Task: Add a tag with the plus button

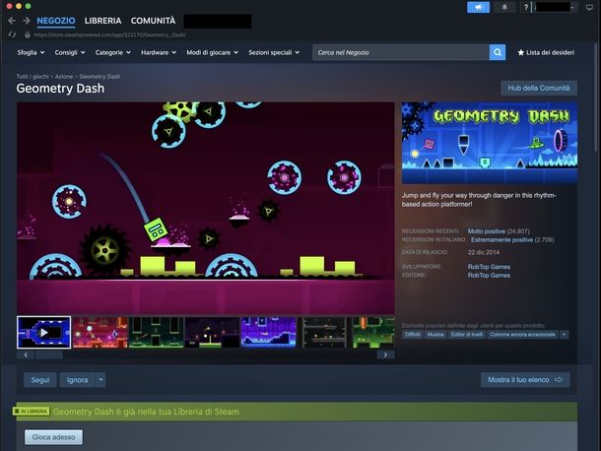Action: click(564, 335)
